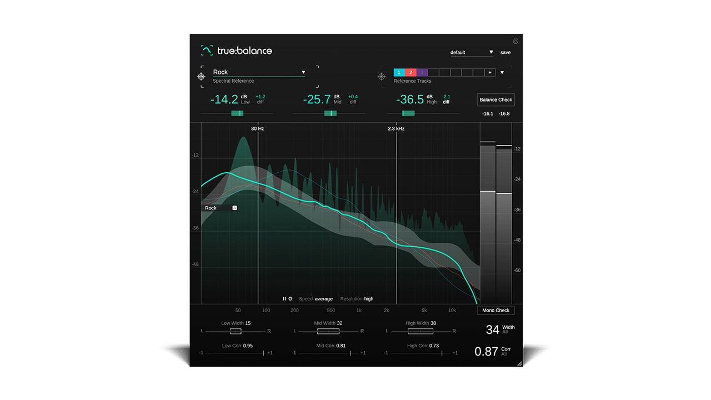Click the Low Width stereo slider
This screenshot has height=400, width=711.
236,331
